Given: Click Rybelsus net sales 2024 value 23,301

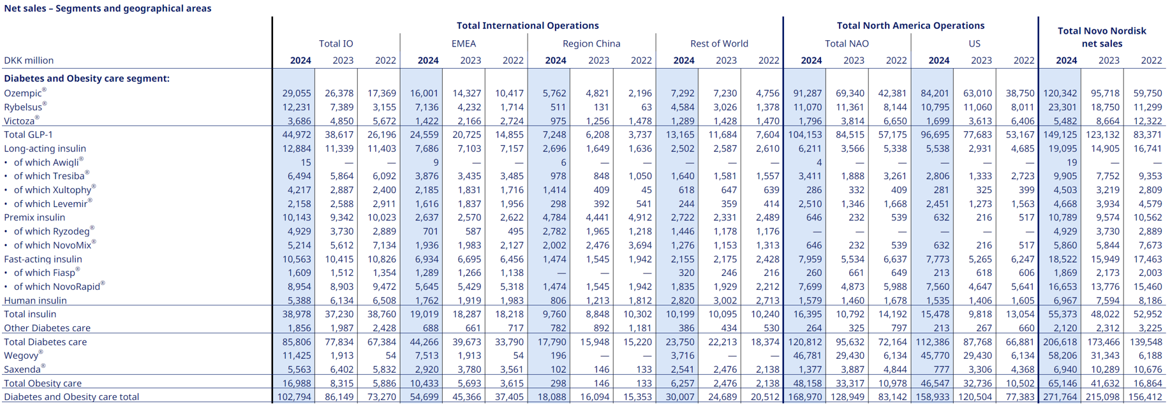Looking at the screenshot, I should [1062, 107].
